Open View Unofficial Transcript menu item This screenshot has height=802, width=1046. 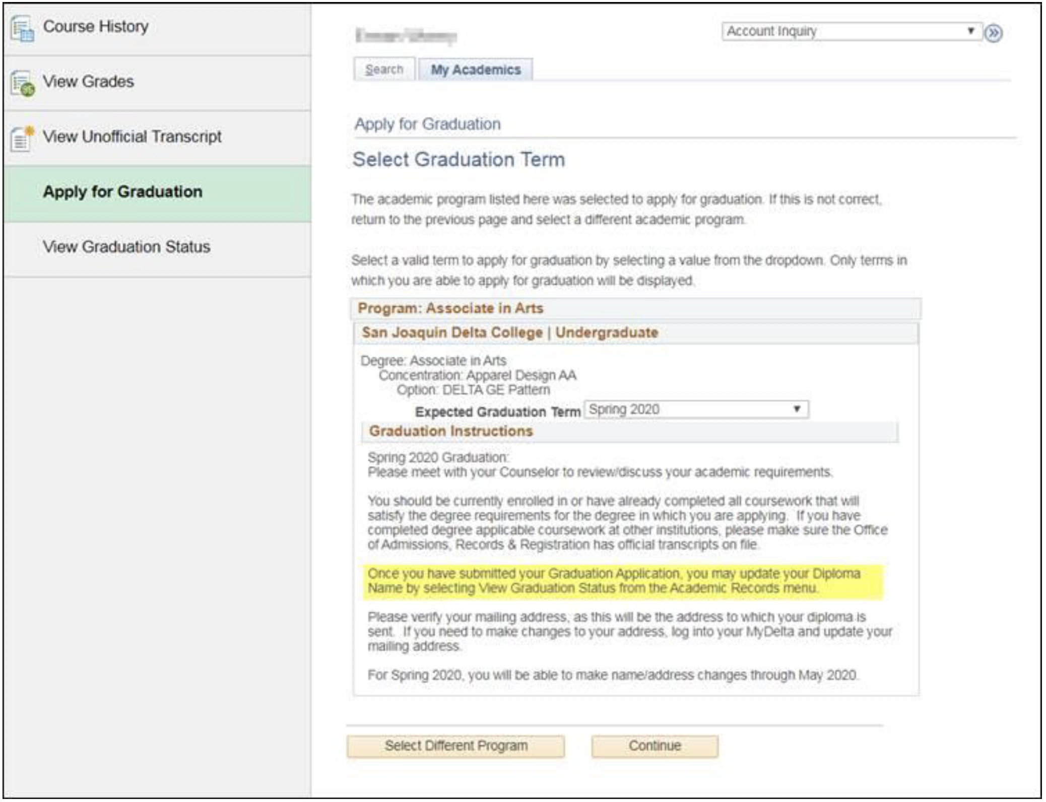(x=132, y=137)
